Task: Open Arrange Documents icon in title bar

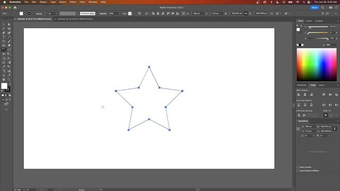Action: click(x=330, y=7)
